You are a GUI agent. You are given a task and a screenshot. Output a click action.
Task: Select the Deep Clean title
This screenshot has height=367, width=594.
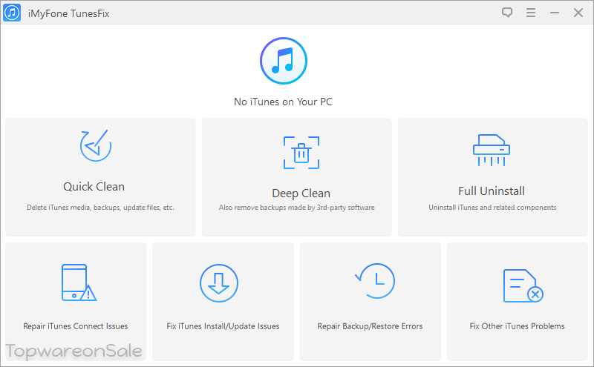[301, 194]
